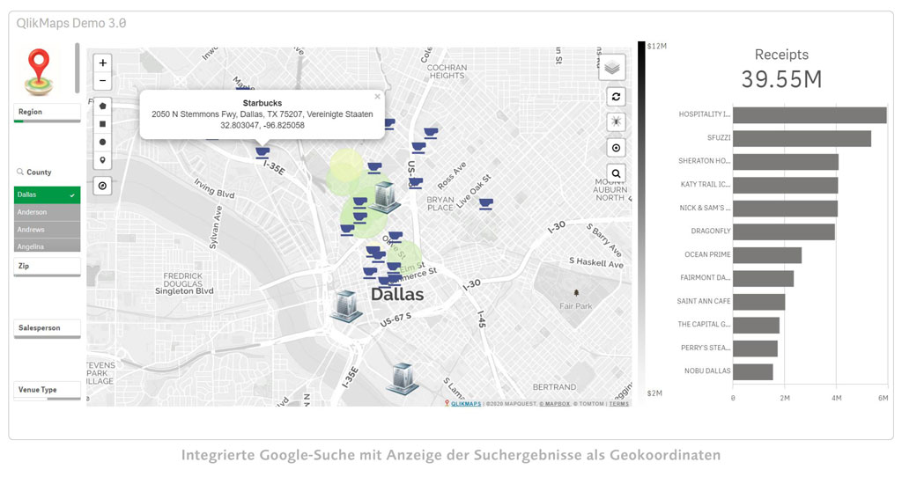The height and width of the screenshot is (499, 902).
Task: Click the NICK & SAM'S chart label
Action: click(x=705, y=208)
